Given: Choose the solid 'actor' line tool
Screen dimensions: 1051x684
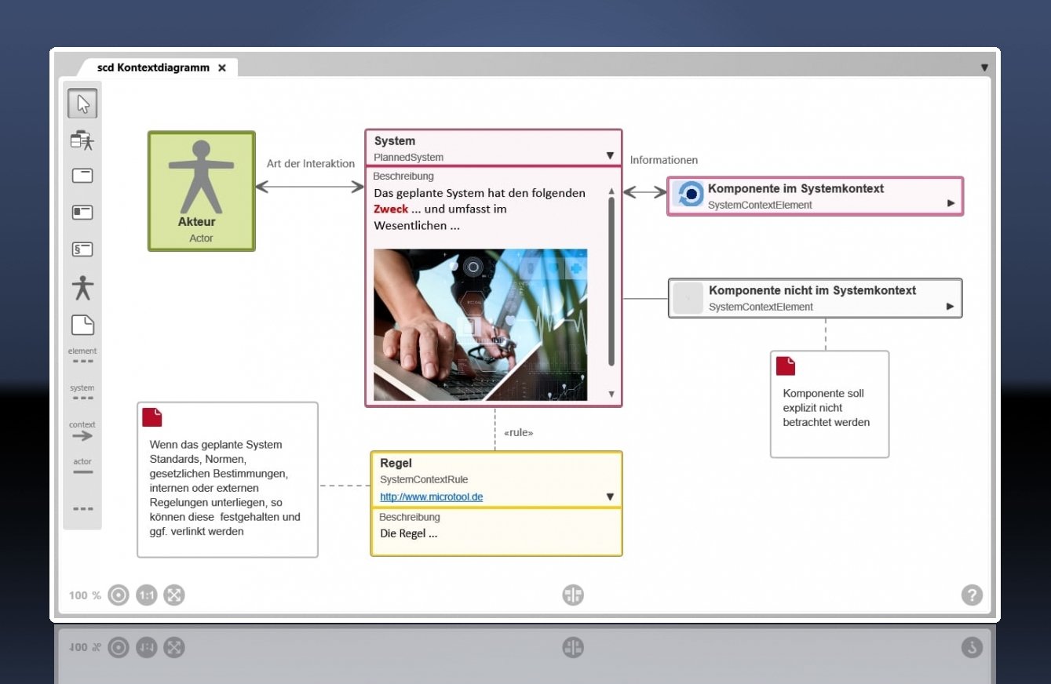Looking at the screenshot, I should point(82,466).
